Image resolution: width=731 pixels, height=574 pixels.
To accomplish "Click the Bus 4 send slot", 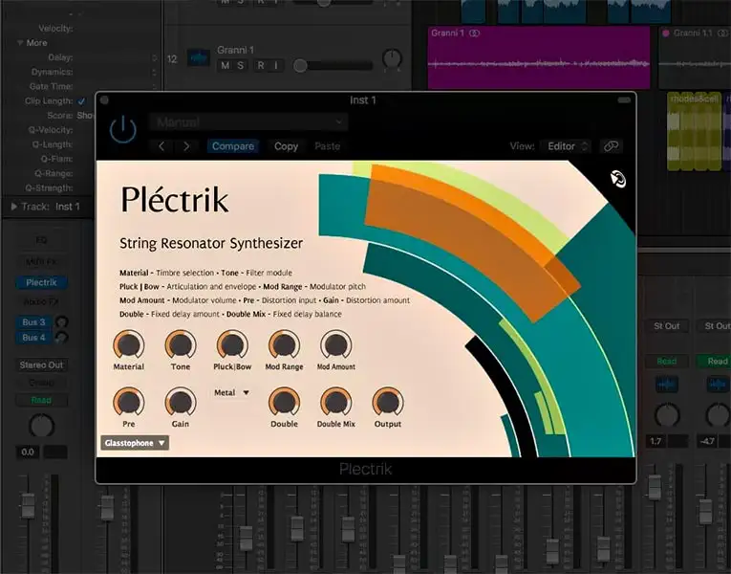I will [x=34, y=338].
